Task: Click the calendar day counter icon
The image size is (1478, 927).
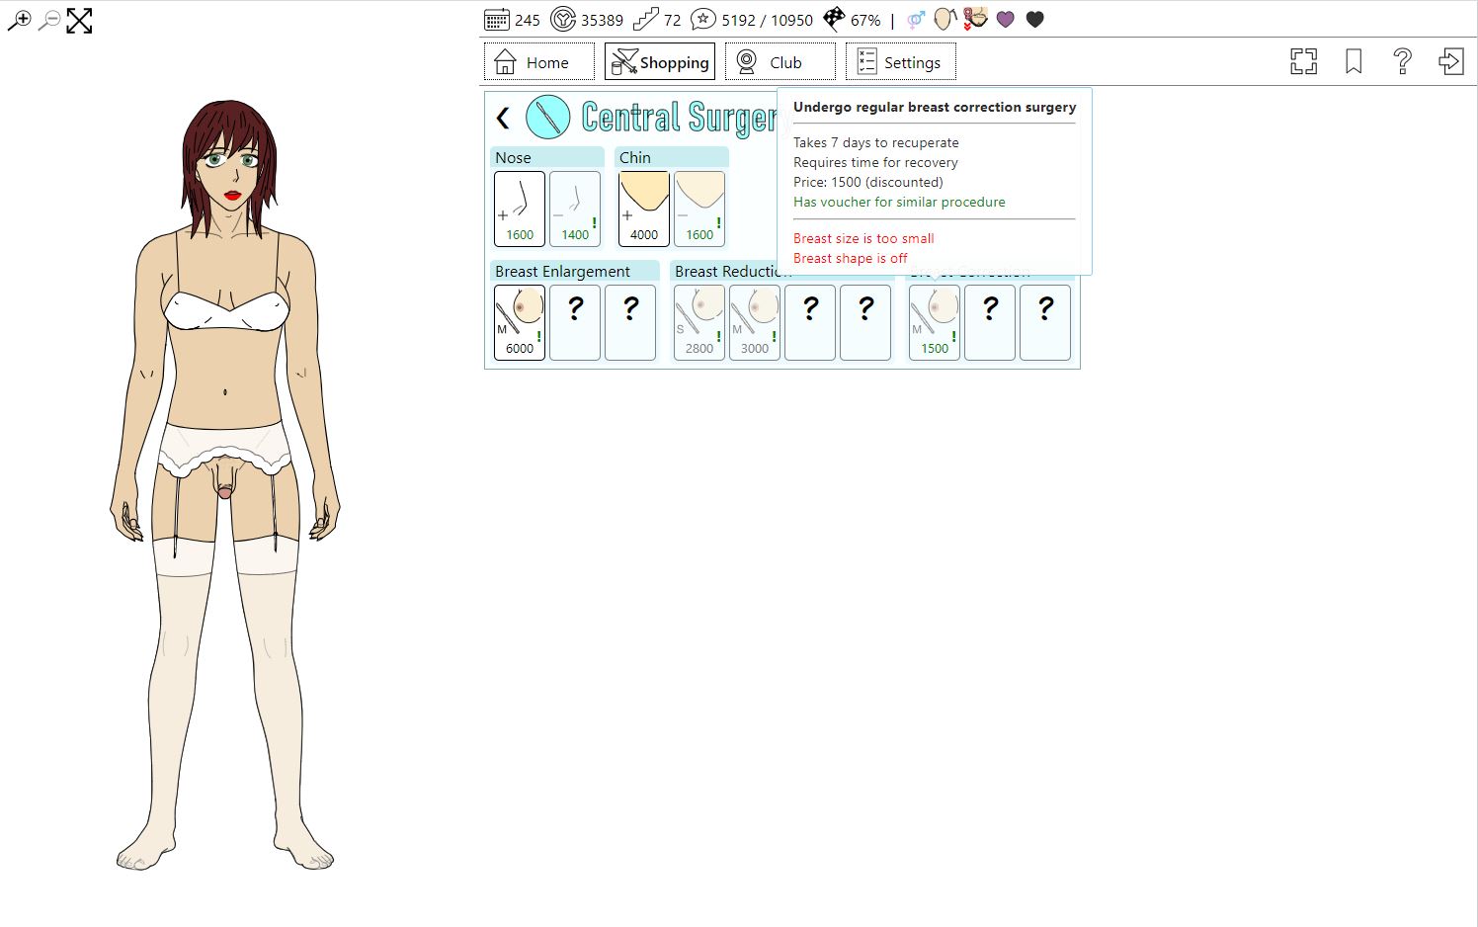Action: 497,19
